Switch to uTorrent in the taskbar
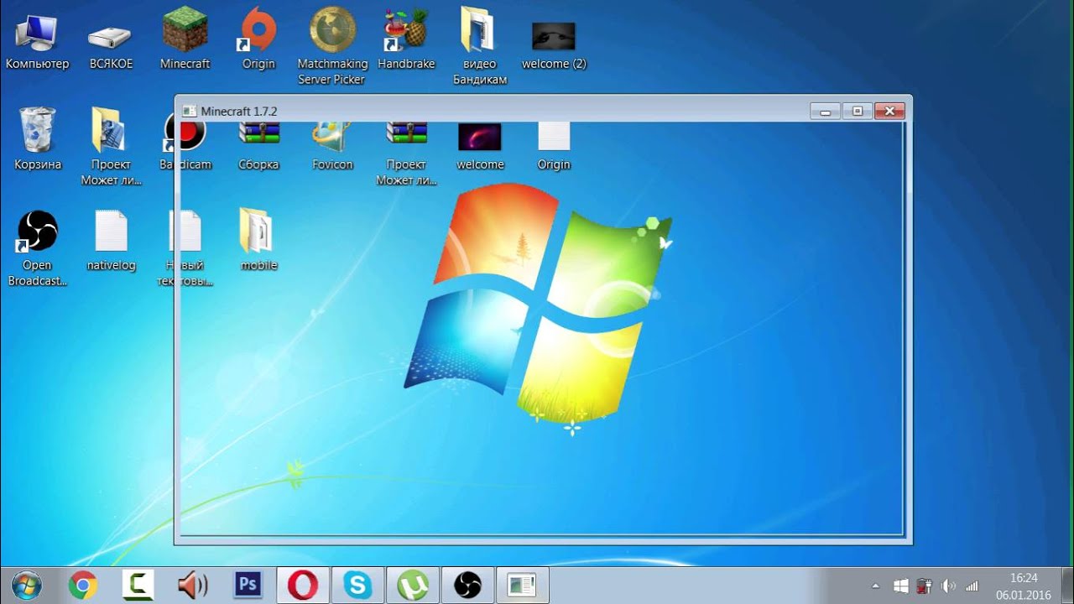This screenshot has width=1074, height=604. coord(413,585)
